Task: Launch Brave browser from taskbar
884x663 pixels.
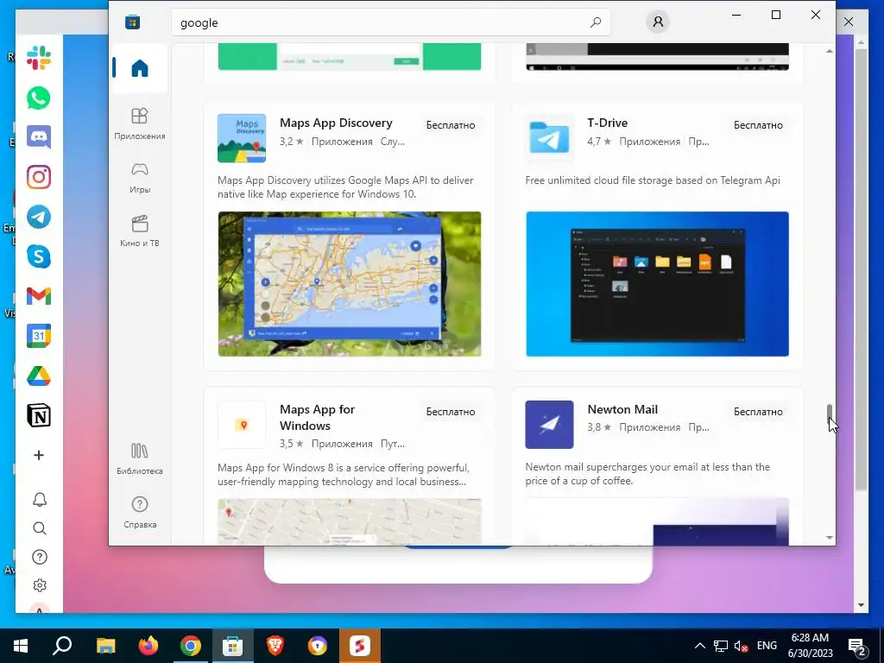Action: [275, 646]
